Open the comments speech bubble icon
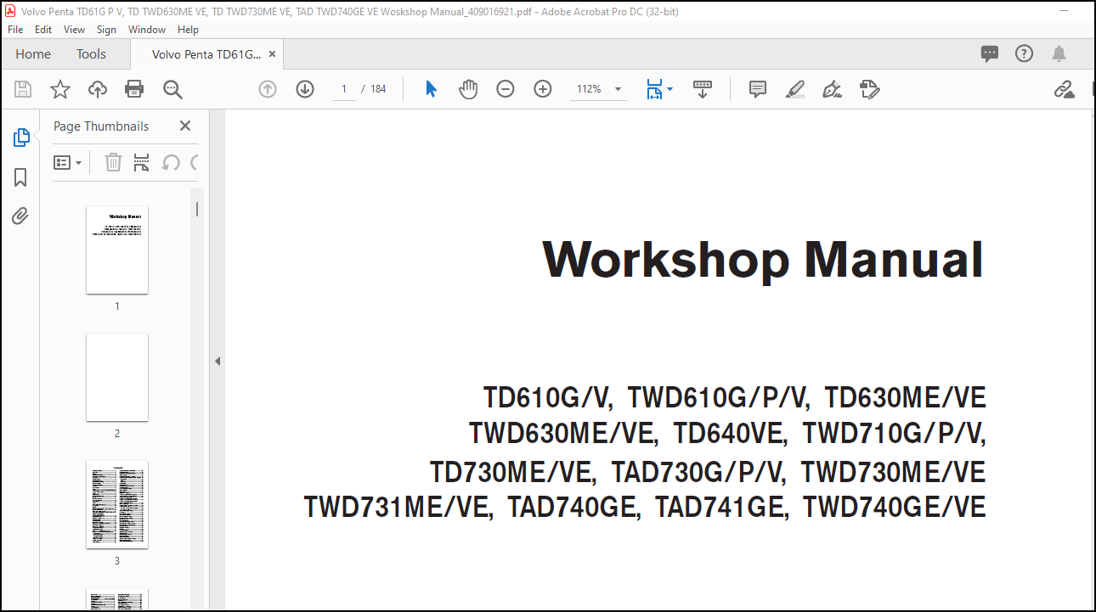 coord(990,54)
